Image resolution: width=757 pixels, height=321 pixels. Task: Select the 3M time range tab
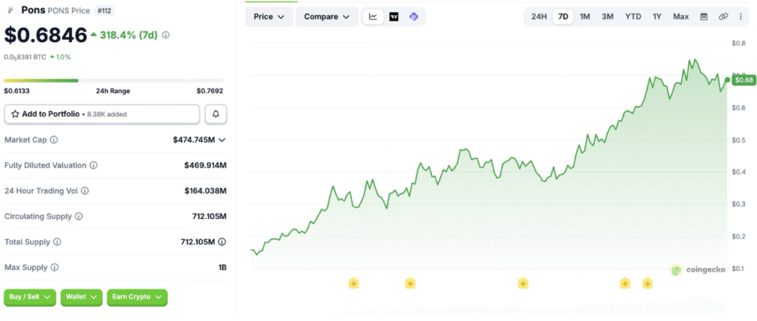pos(608,16)
